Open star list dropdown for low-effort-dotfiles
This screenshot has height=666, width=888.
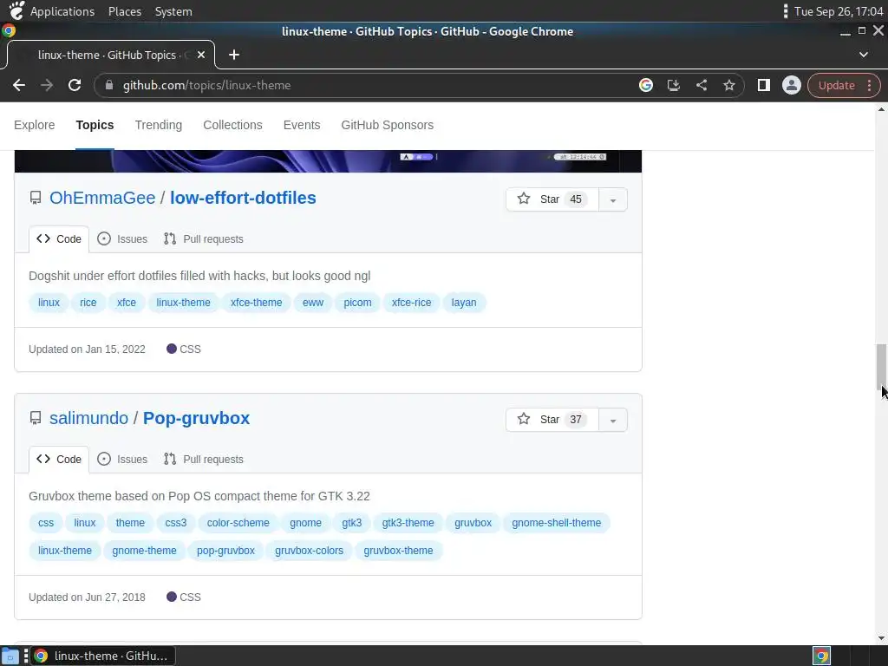pyautogui.click(x=613, y=199)
